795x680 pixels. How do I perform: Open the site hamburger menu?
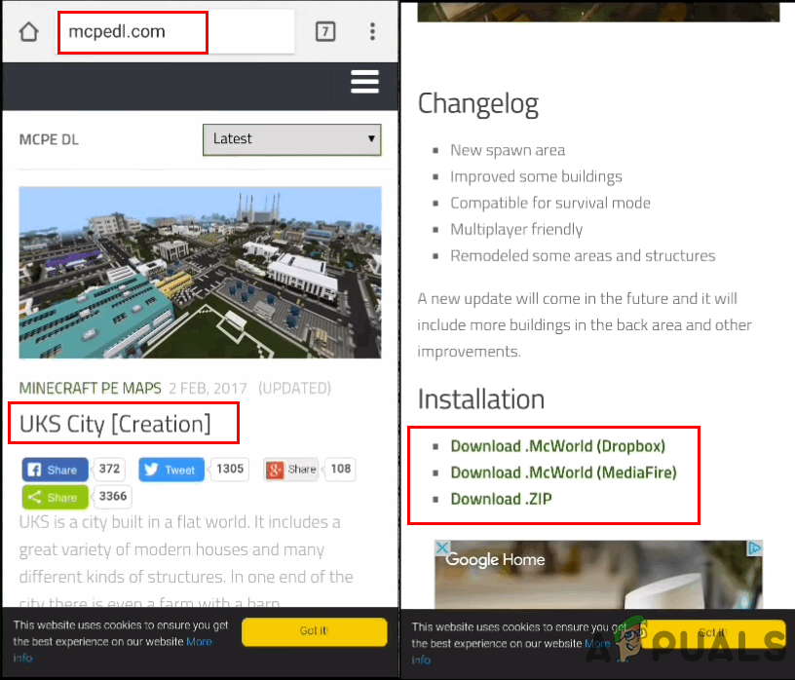point(364,82)
